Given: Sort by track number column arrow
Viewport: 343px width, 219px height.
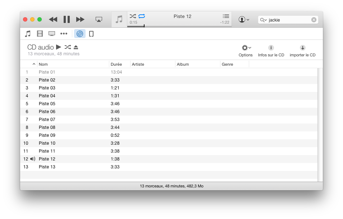Looking at the screenshot, I should (x=34, y=64).
